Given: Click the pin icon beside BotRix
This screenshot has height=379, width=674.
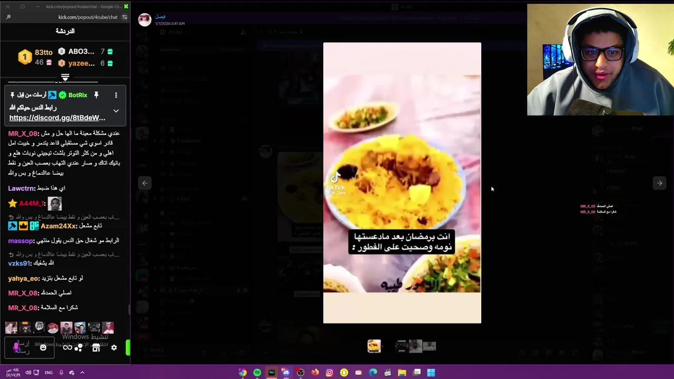Looking at the screenshot, I should pyautogui.click(x=96, y=95).
